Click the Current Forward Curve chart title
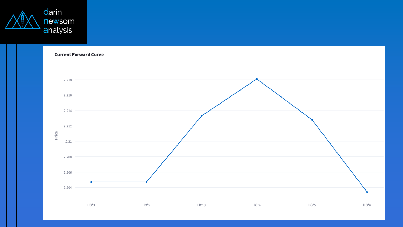403x227 pixels. (x=79, y=55)
